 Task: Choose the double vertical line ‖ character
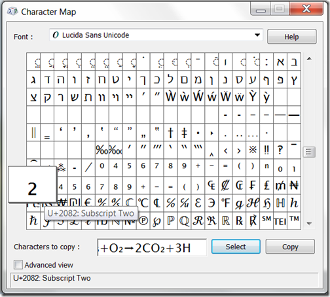(33, 132)
